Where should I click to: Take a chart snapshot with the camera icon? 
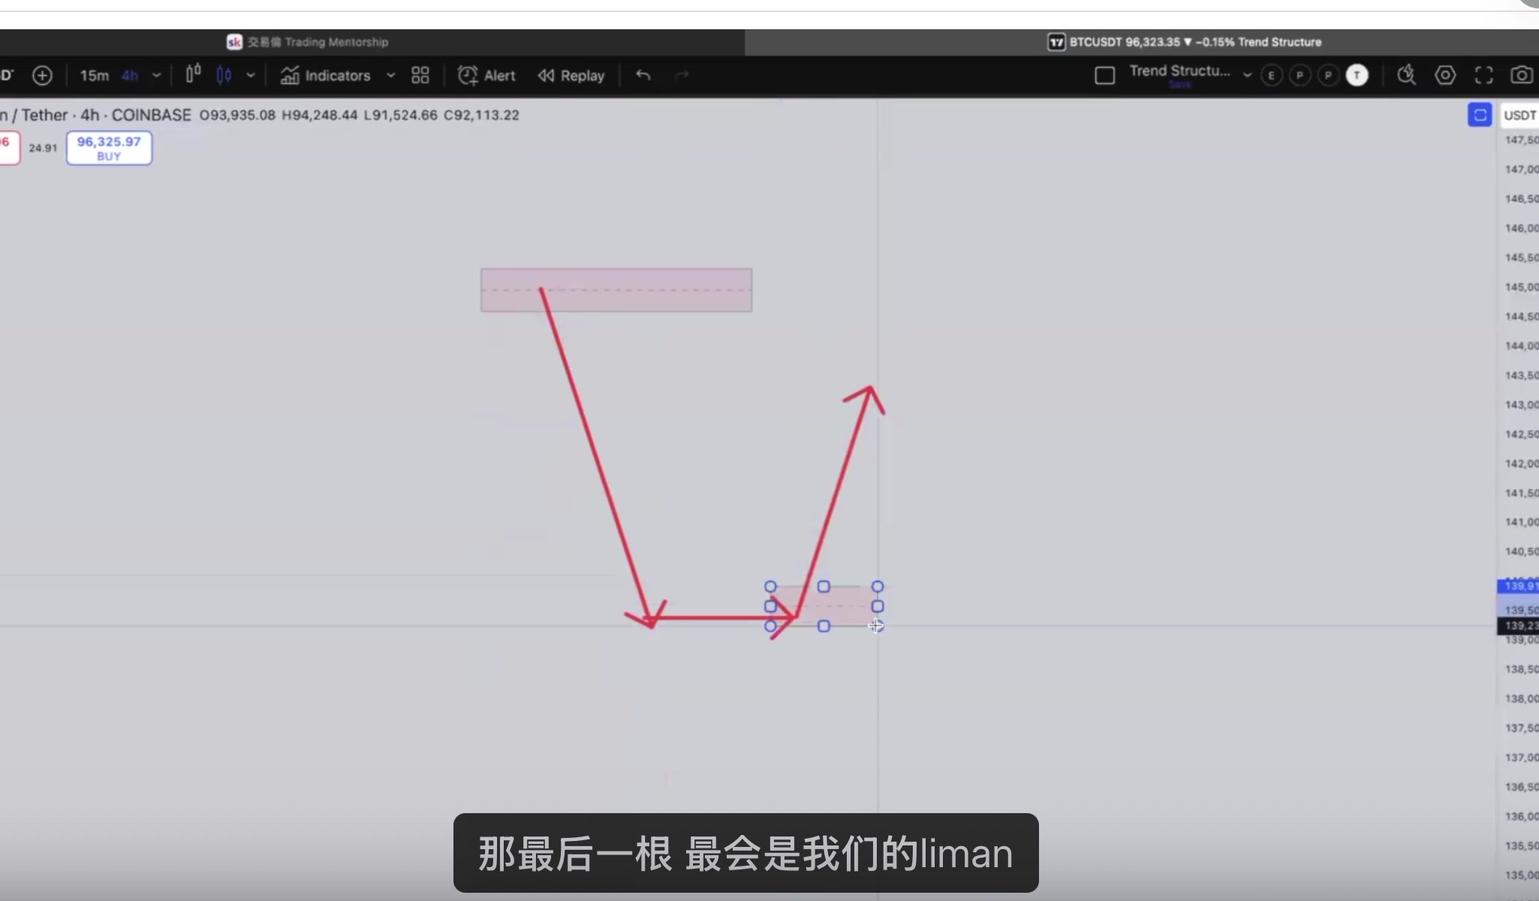(x=1522, y=75)
